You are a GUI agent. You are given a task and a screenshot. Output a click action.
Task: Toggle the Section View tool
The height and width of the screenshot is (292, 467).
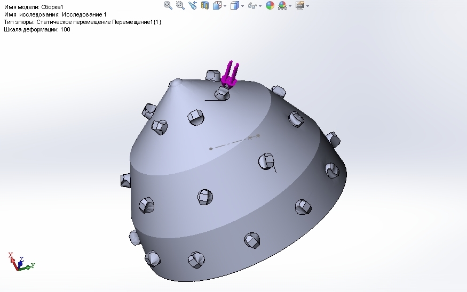pyautogui.click(x=204, y=5)
